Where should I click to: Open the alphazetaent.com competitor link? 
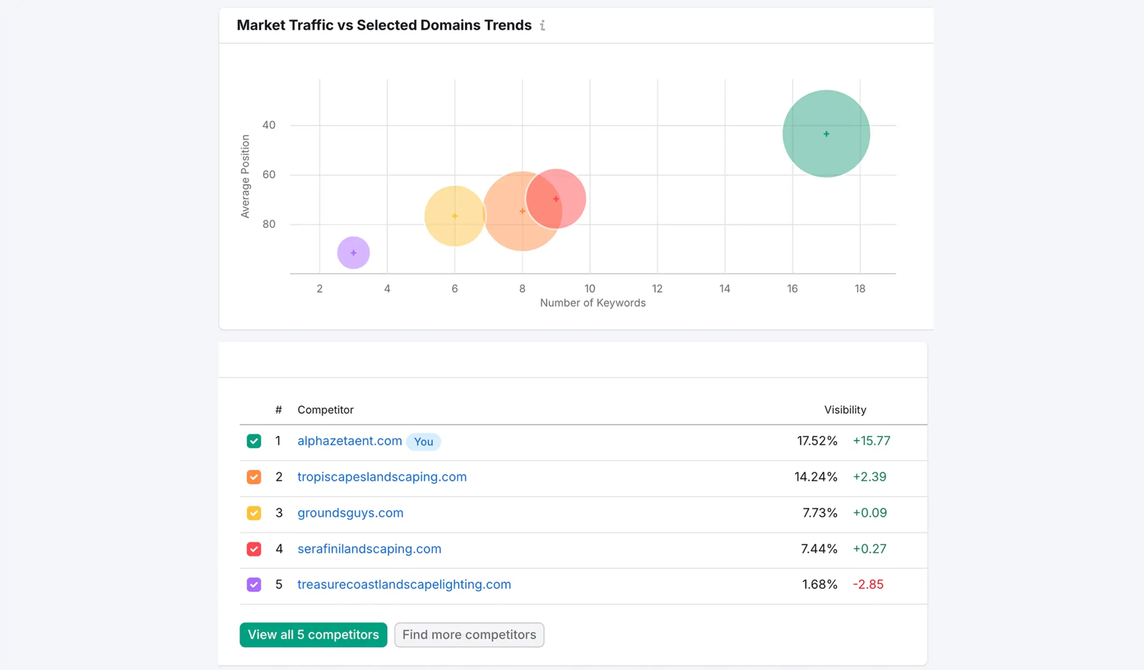point(349,441)
